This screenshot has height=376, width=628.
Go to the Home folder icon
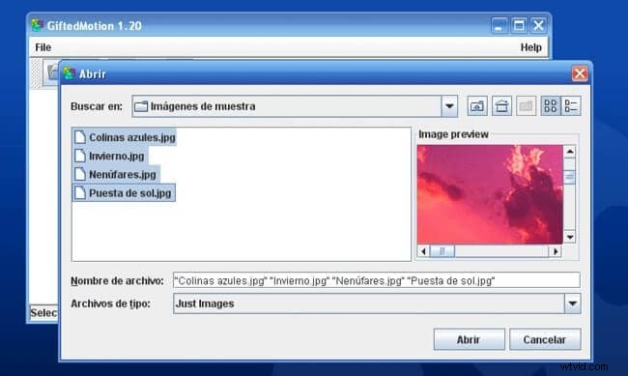pos(501,106)
